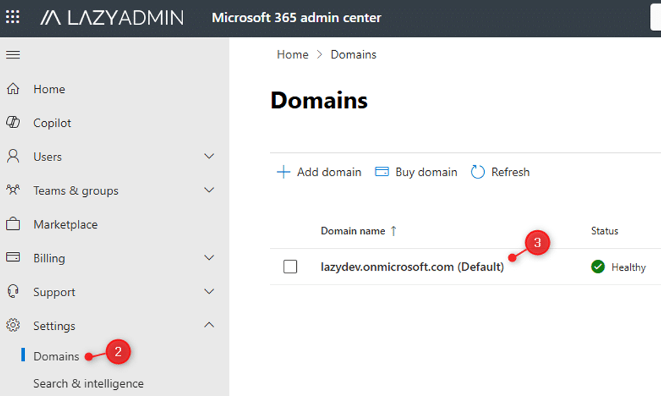Viewport: 661px width, 396px height.
Task: Refresh the domains list
Action: [x=501, y=172]
